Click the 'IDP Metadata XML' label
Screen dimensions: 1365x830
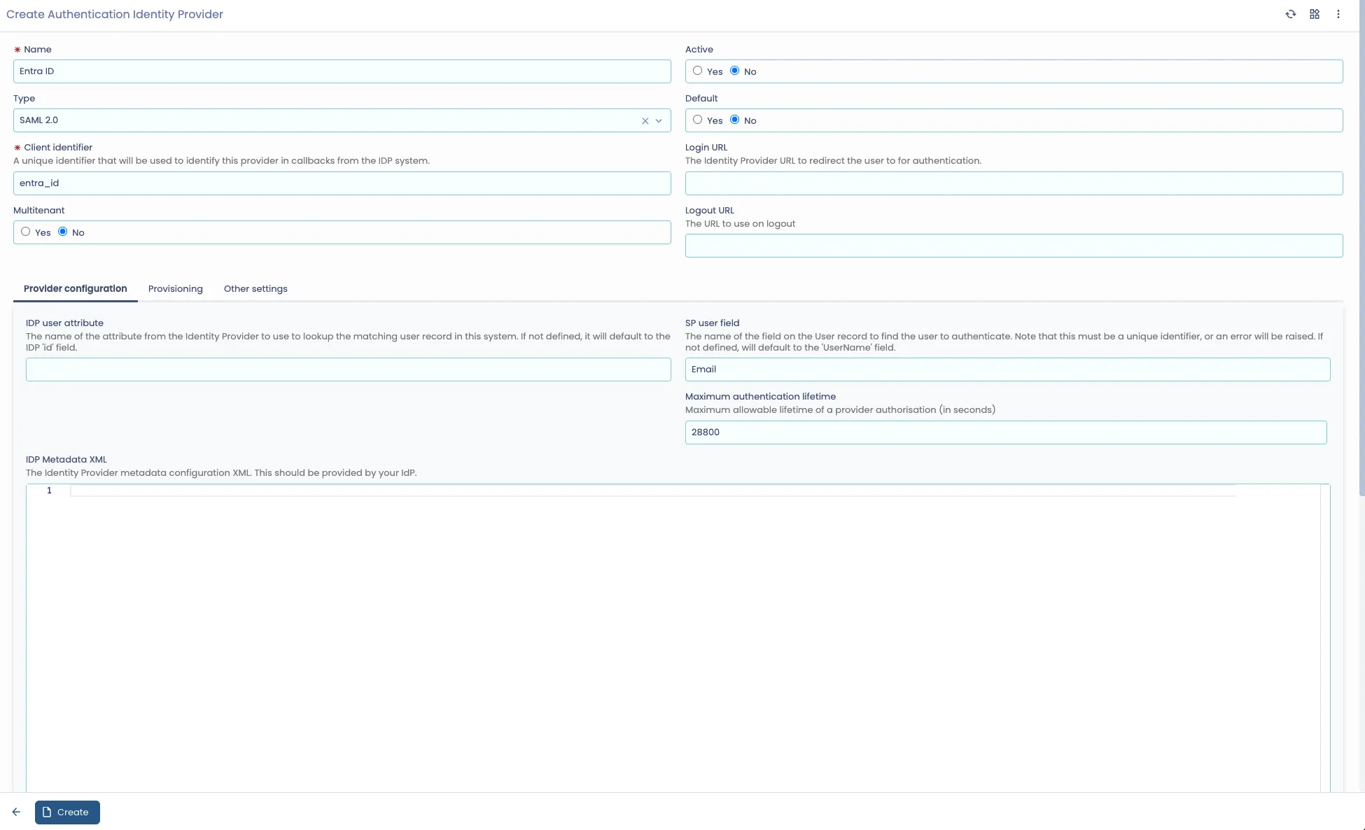click(66, 460)
